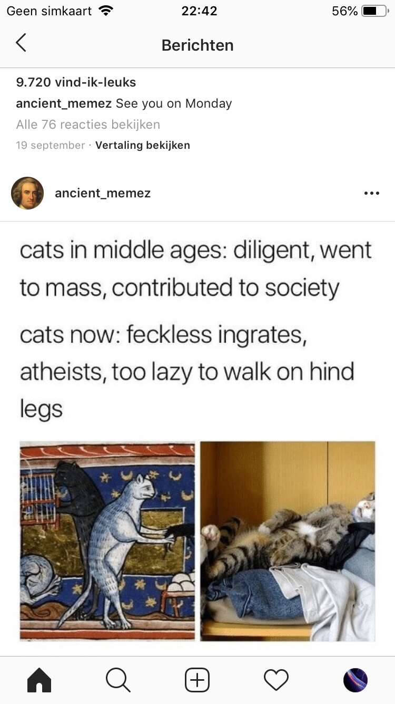The image size is (395, 704).
Task: Tap the cats in middle ages meme text
Action: tap(196, 269)
